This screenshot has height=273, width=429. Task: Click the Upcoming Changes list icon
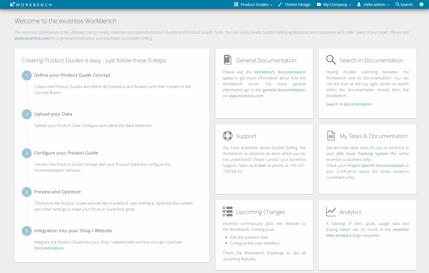pyautogui.click(x=227, y=211)
